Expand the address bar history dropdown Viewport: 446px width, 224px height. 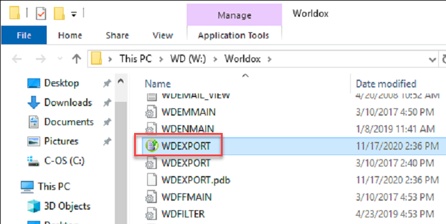[432, 59]
